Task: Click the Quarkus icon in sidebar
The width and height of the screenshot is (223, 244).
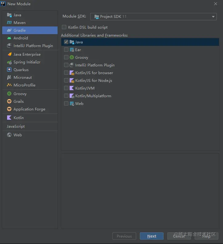Action: pyautogui.click(x=9, y=70)
